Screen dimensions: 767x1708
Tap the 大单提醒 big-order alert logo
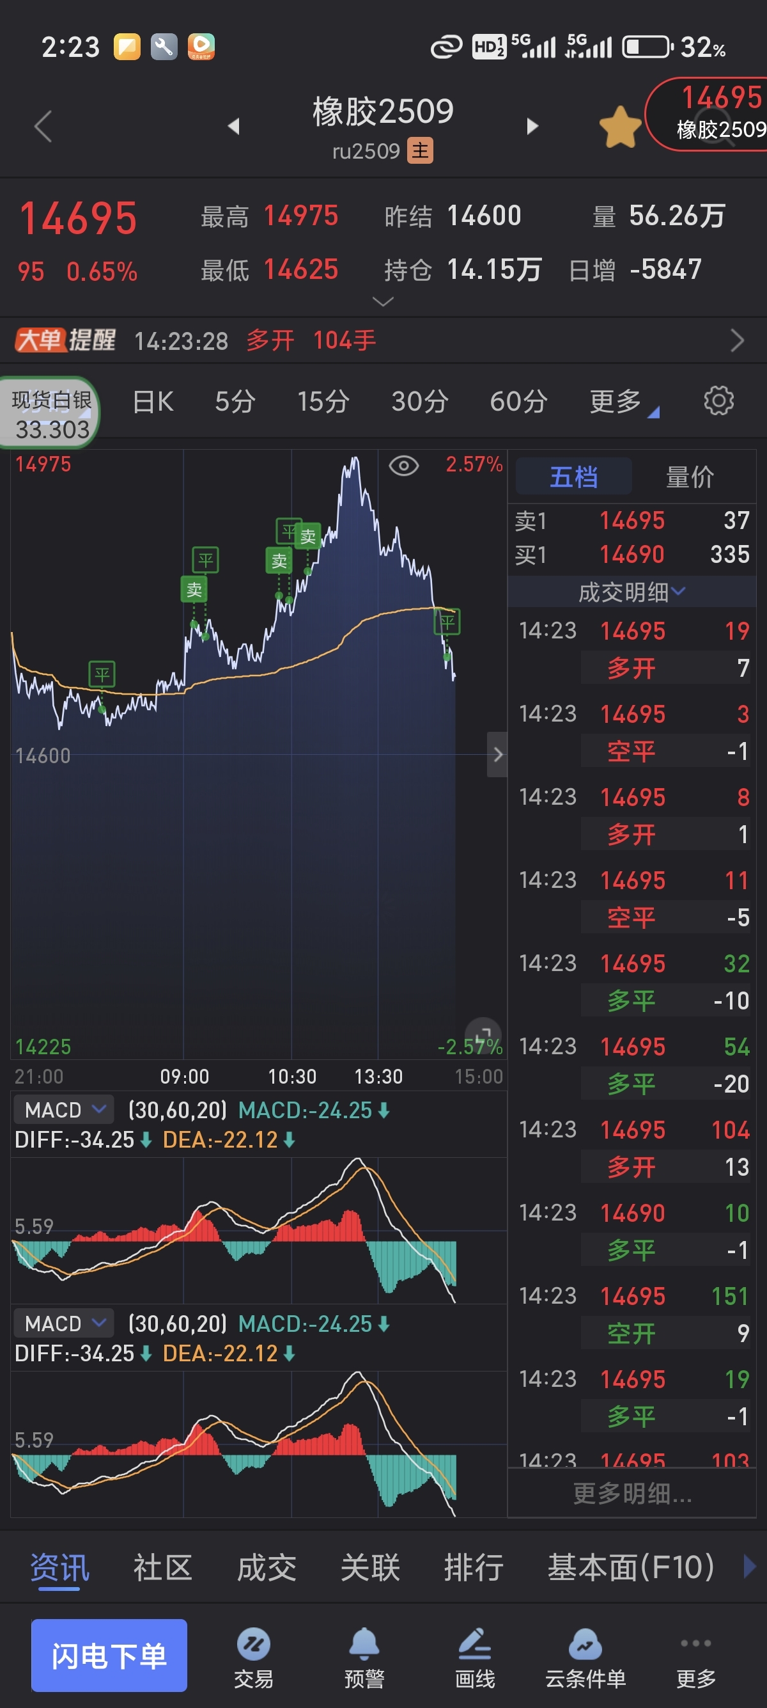[x=66, y=340]
